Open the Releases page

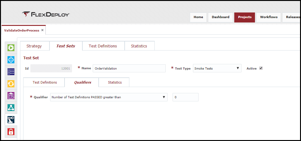292,17
